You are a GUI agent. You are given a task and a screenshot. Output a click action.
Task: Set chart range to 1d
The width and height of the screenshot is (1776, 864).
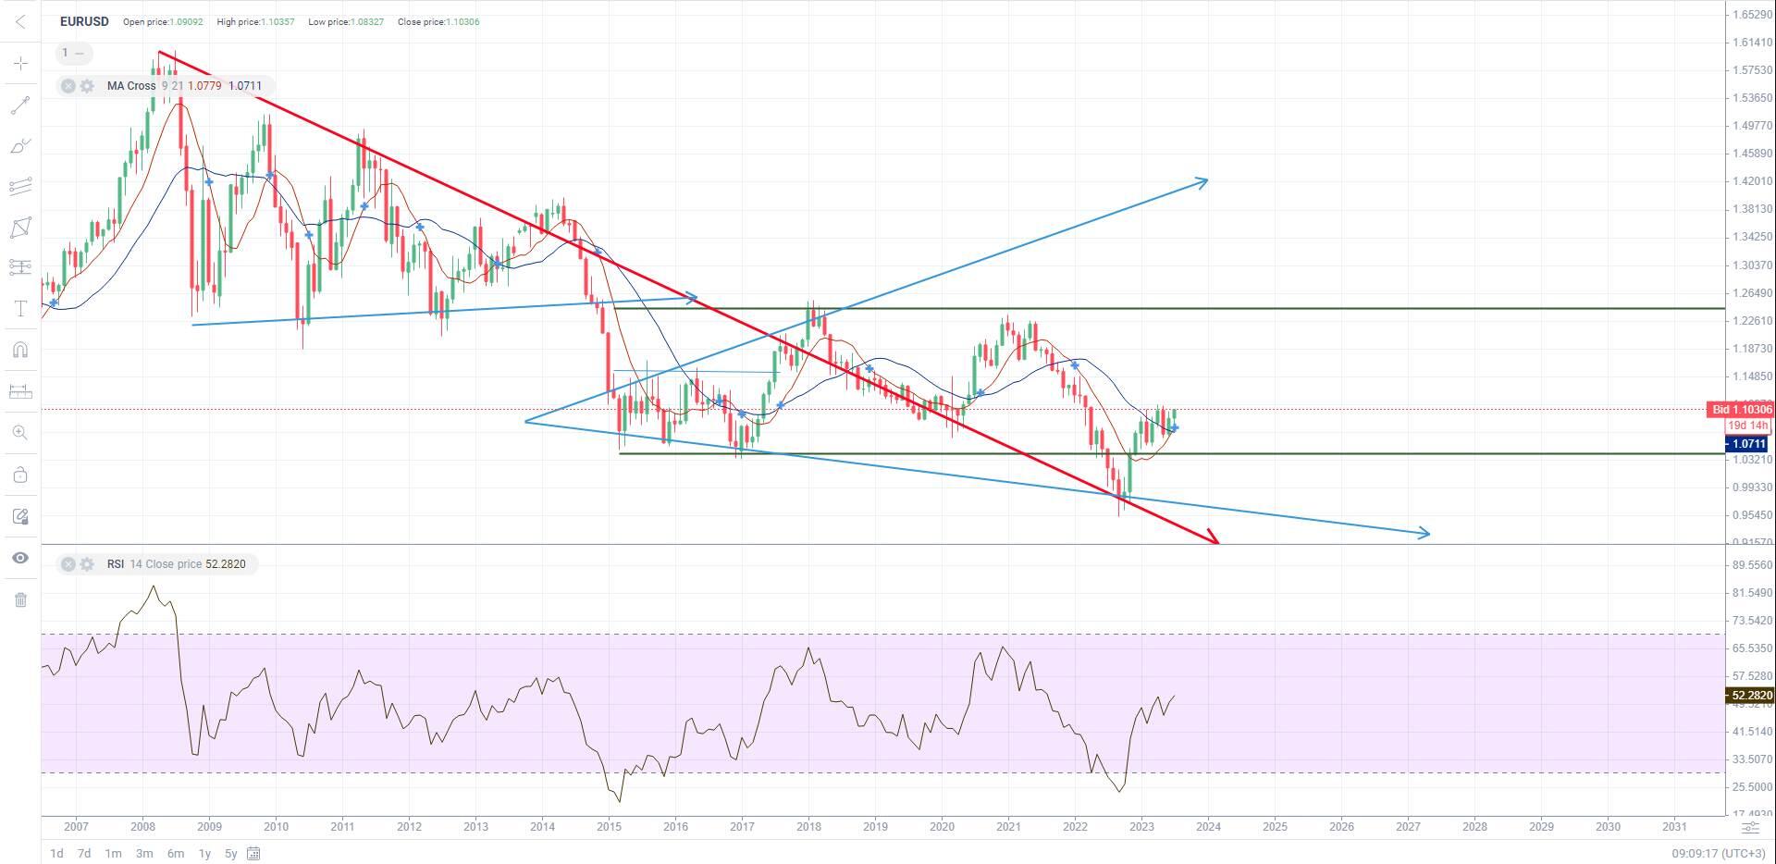click(56, 853)
